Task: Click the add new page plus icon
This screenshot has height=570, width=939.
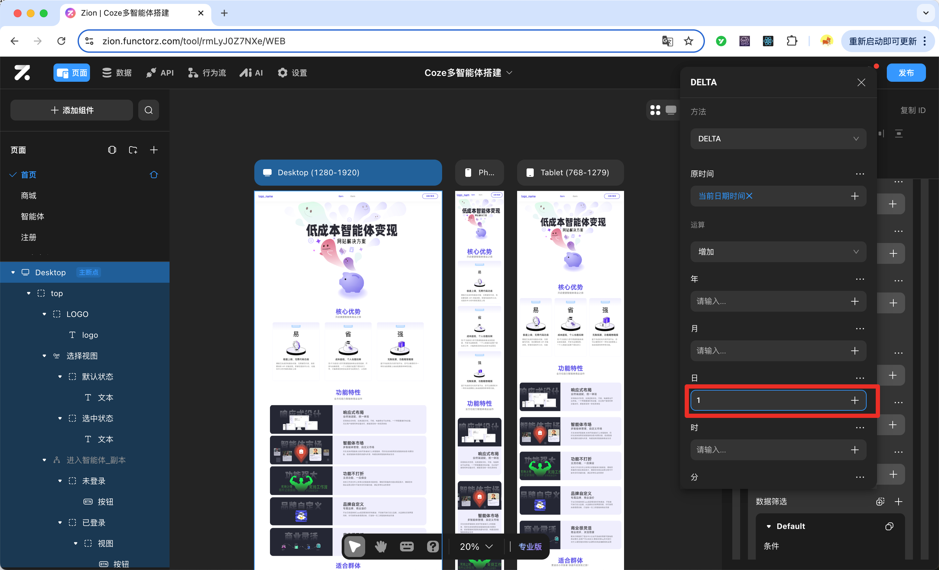Action: [154, 150]
